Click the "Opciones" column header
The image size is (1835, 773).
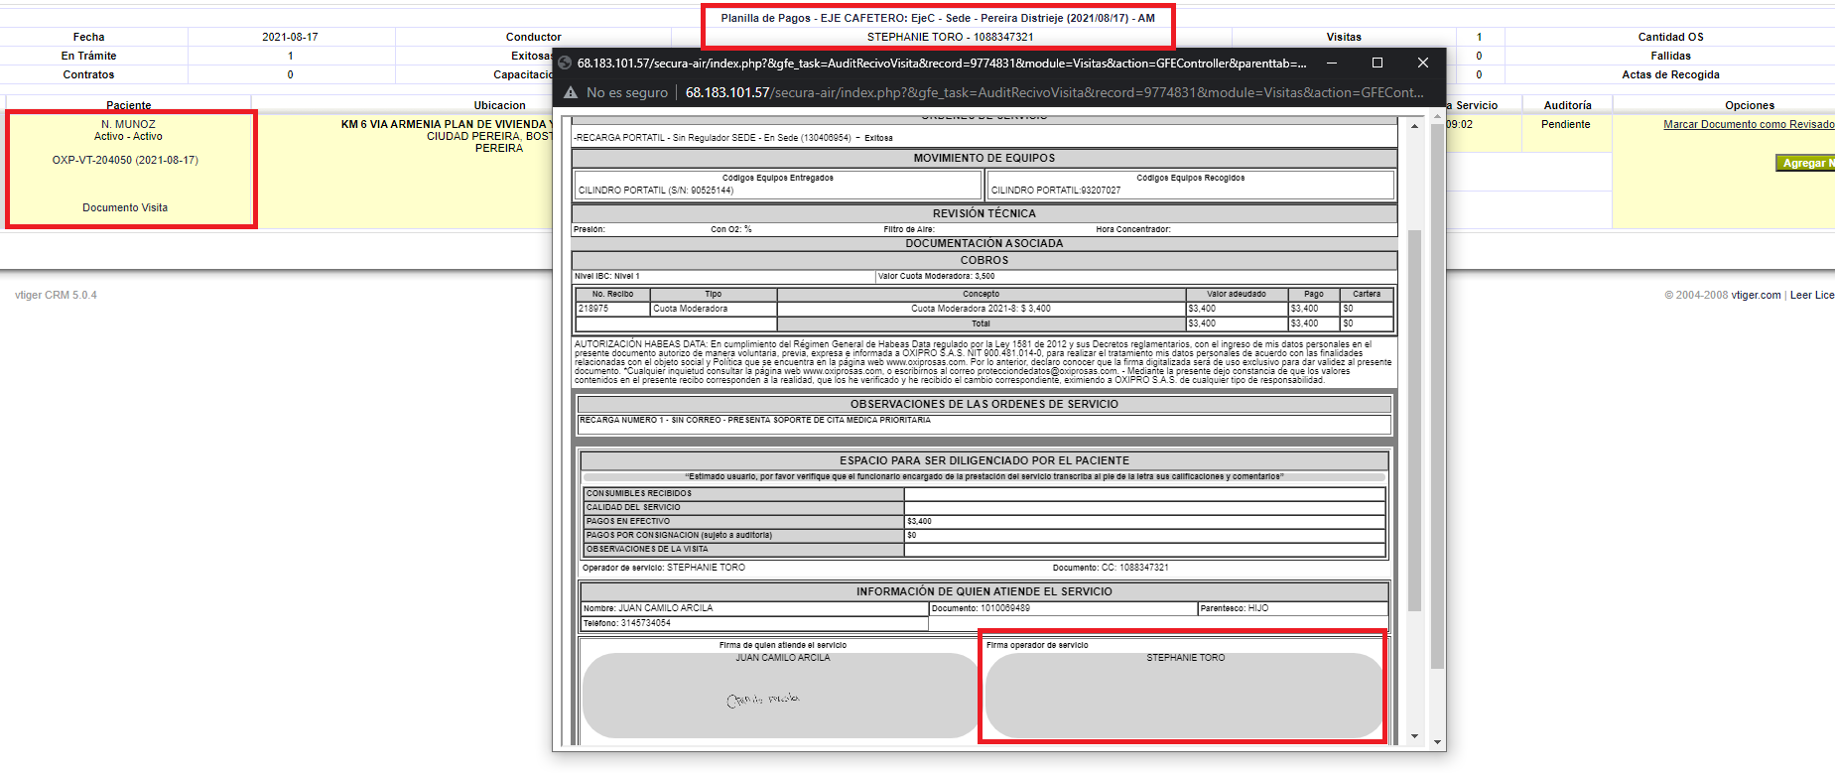[1750, 105]
